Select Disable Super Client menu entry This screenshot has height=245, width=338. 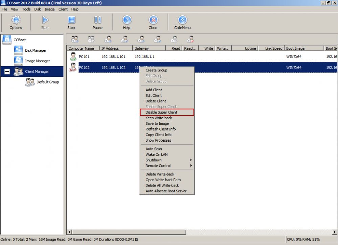(x=167, y=112)
